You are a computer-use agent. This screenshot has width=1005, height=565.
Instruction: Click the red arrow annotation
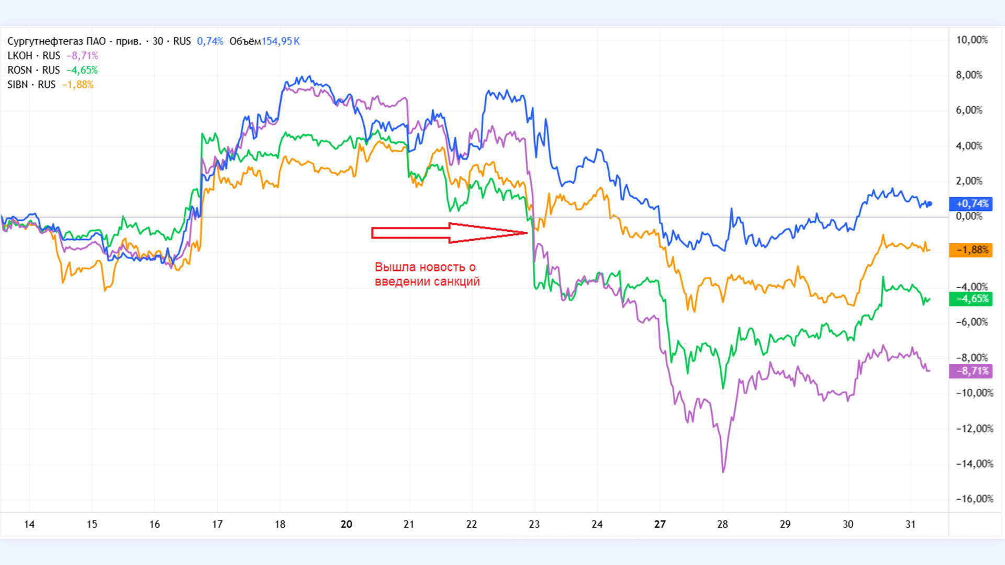pyautogui.click(x=449, y=233)
